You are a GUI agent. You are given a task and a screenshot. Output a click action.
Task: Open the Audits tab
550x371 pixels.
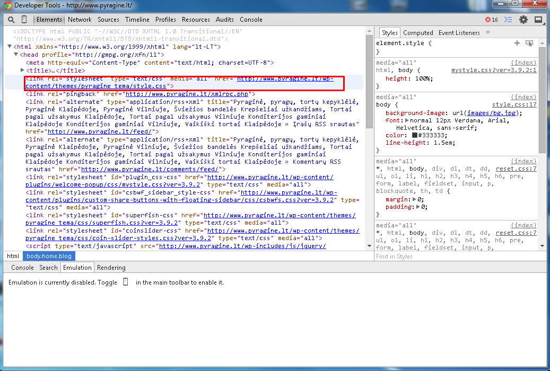click(225, 20)
